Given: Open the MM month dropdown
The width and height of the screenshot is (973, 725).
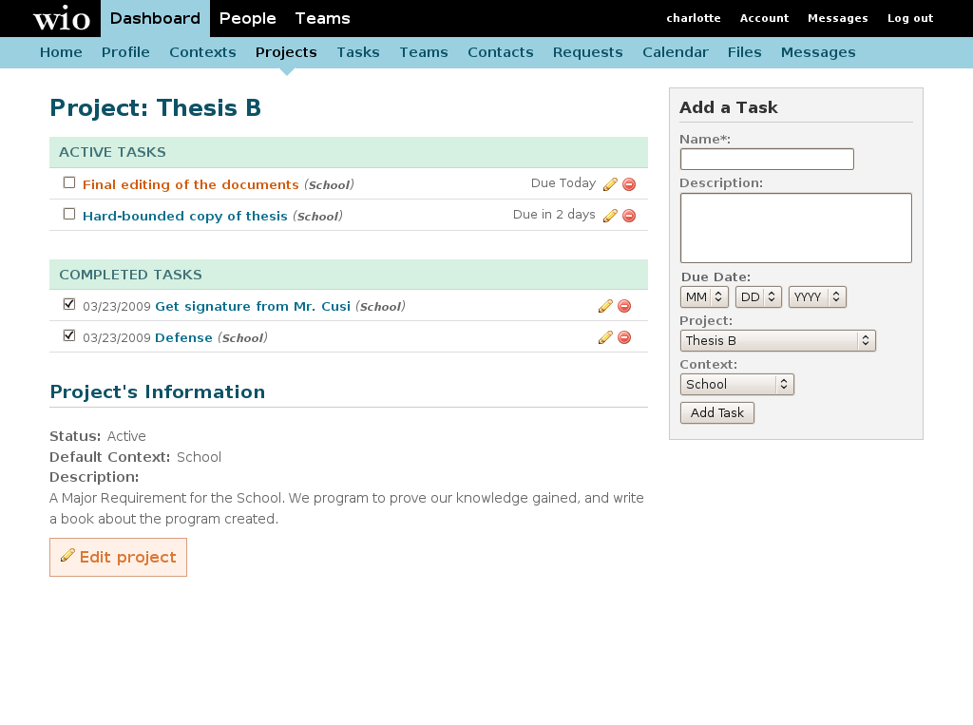Looking at the screenshot, I should click(x=704, y=297).
